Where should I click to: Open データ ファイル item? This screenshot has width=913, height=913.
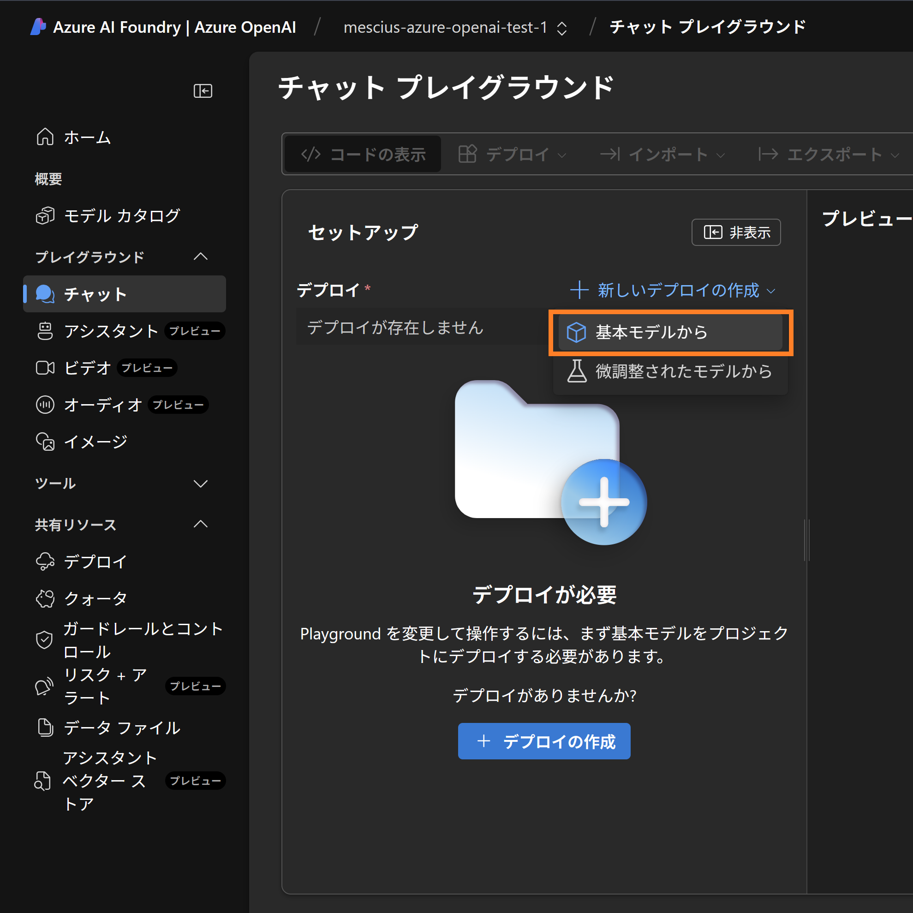pyautogui.click(x=124, y=727)
